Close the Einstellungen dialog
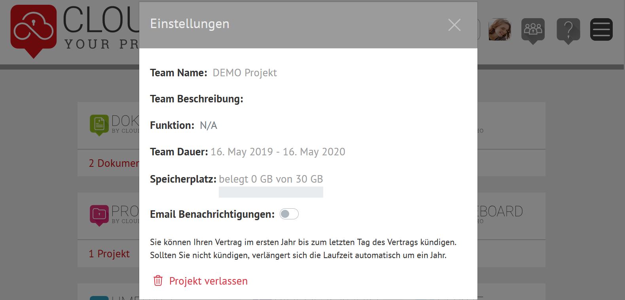The height and width of the screenshot is (300, 625). click(455, 25)
